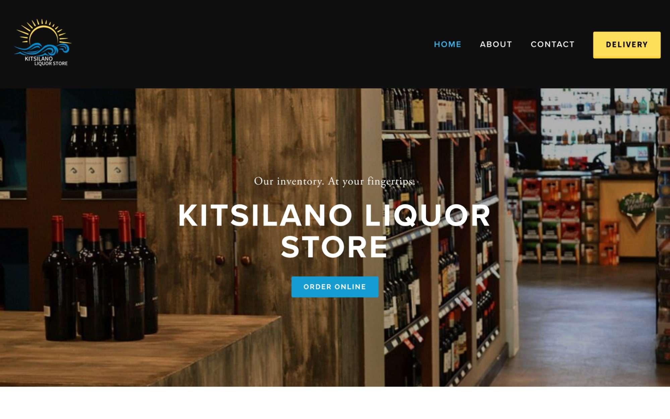Open the Contact page link

tap(552, 45)
